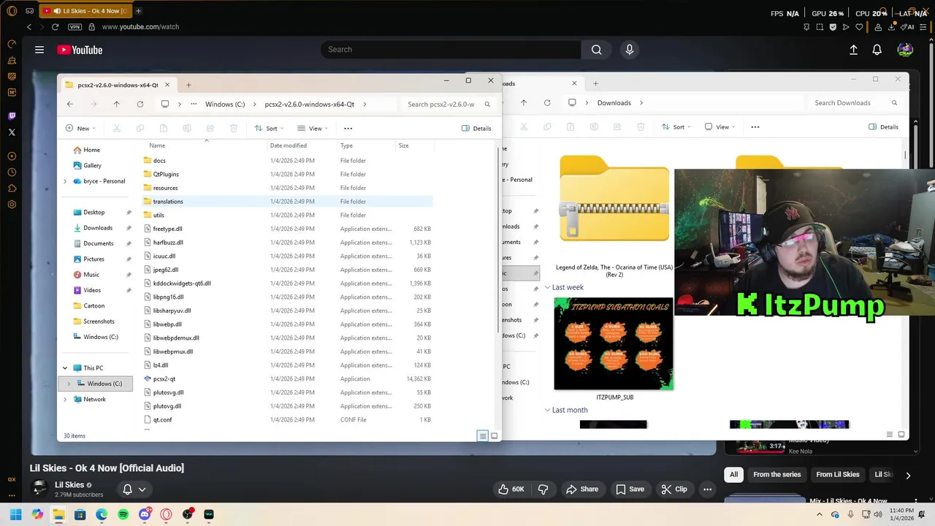935x526 pixels.
Task: Start YouTube voice search with microphone
Action: 630,50
